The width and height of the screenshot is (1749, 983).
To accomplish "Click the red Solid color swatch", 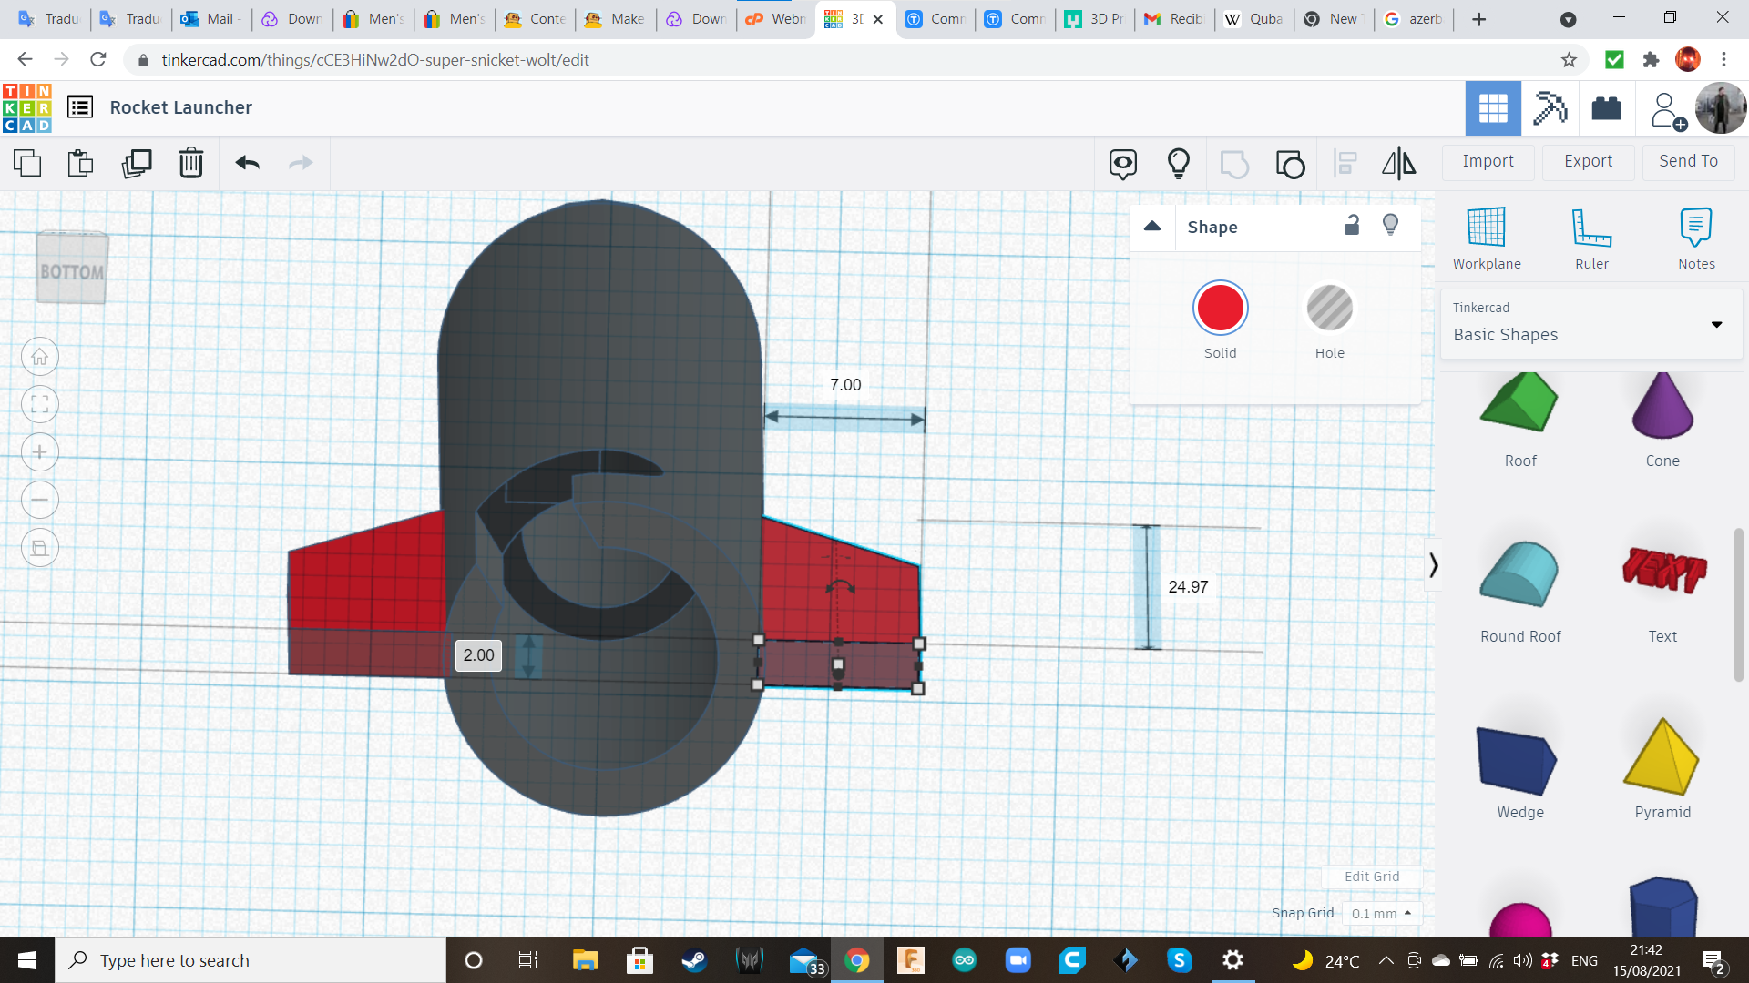I will pos(1220,309).
